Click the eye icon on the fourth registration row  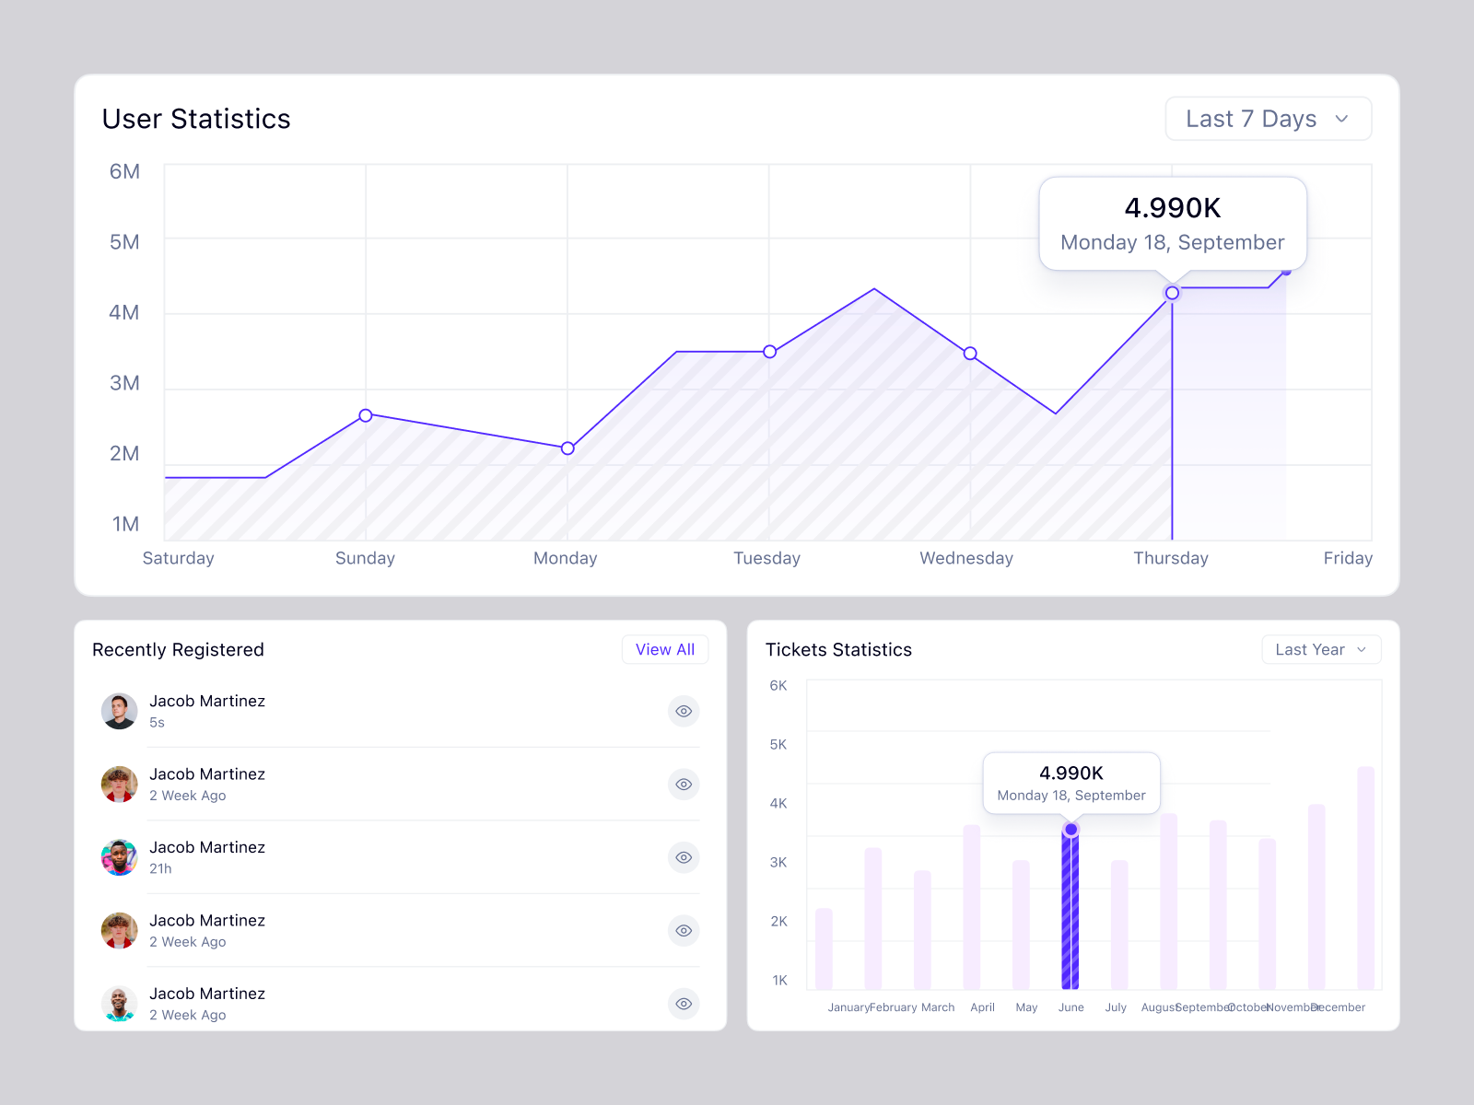click(683, 930)
